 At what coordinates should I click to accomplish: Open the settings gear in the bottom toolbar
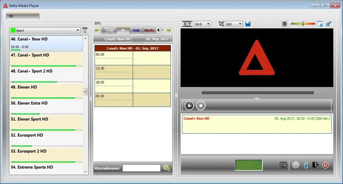click(x=295, y=165)
